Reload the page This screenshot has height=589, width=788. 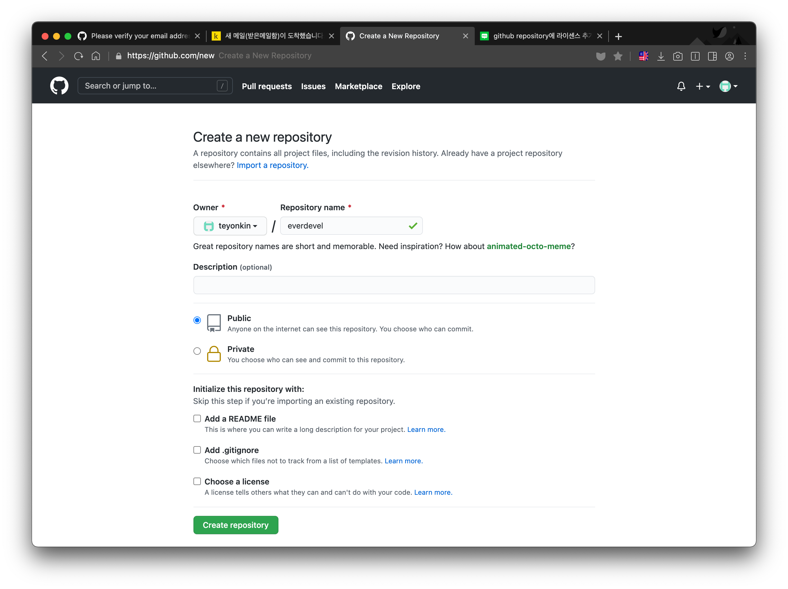tap(79, 56)
